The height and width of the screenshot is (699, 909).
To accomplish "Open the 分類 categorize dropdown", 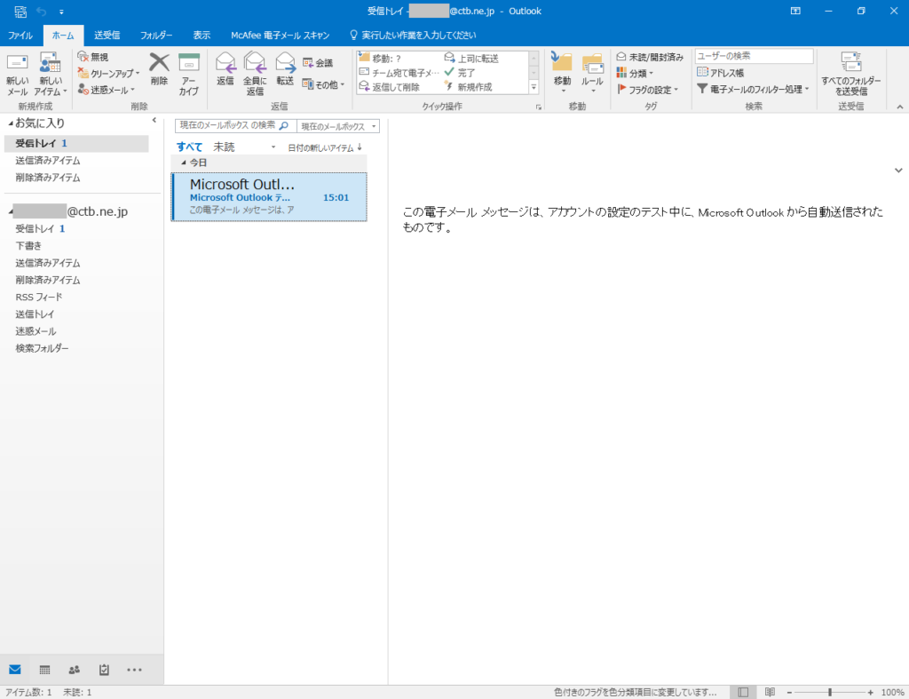I will click(x=635, y=73).
